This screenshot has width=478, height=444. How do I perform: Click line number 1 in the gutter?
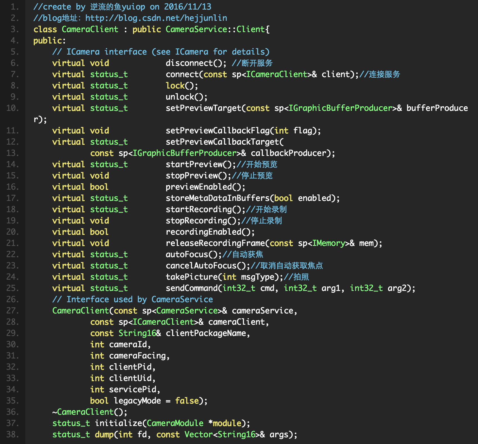point(15,7)
